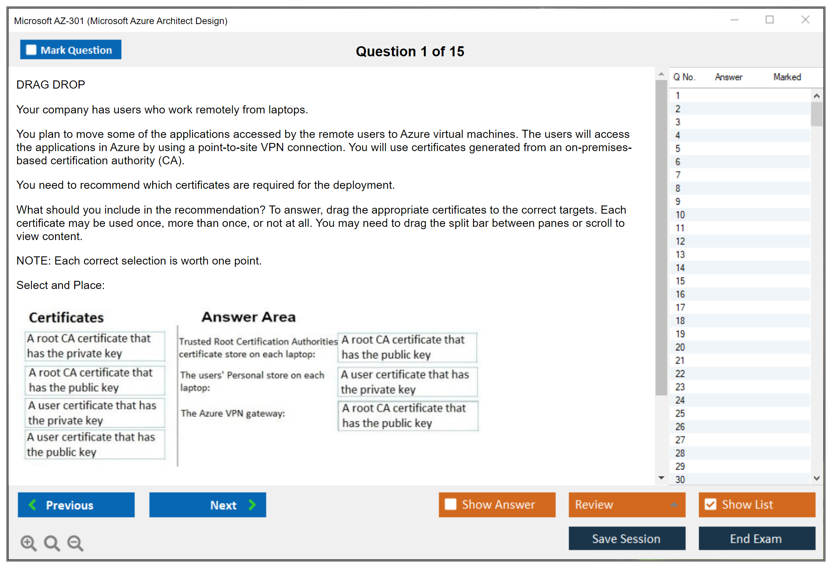Click the Answer column header
Image resolution: width=835 pixels, height=571 pixels.
[728, 77]
